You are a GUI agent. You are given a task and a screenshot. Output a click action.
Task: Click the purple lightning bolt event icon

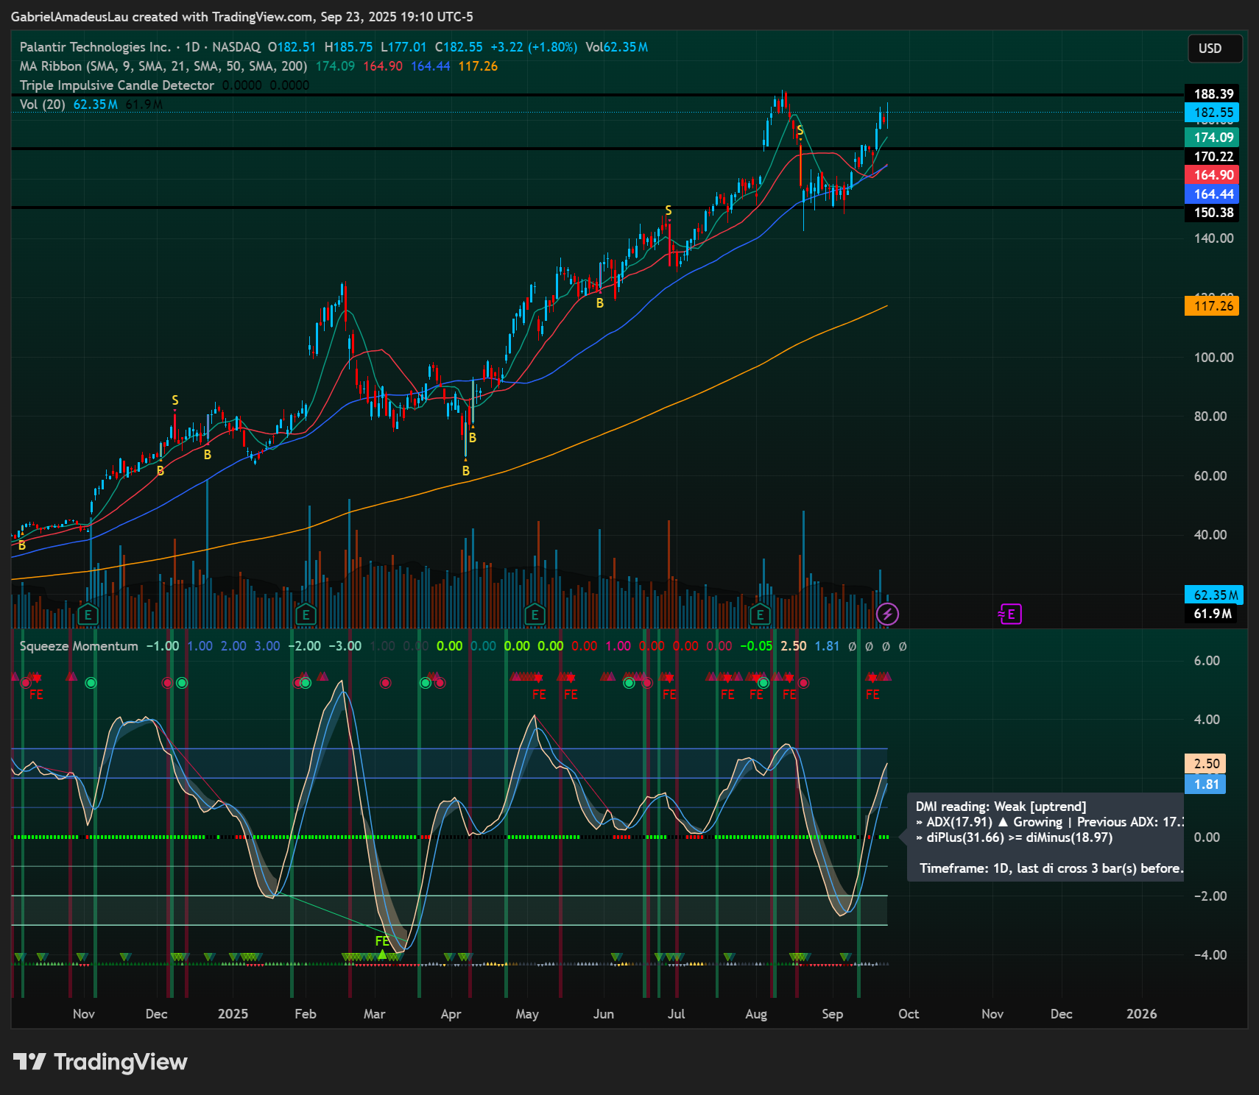887,614
